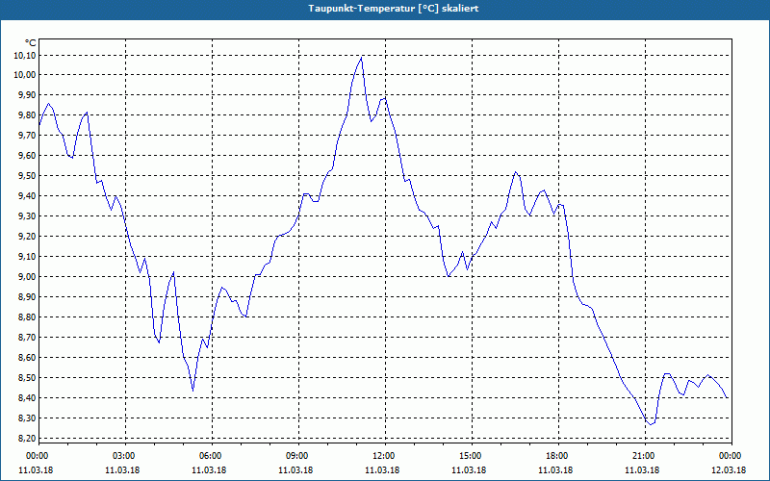Select the 9,80 y-axis value
Viewport: 770px width, 481px height.
tap(27, 115)
